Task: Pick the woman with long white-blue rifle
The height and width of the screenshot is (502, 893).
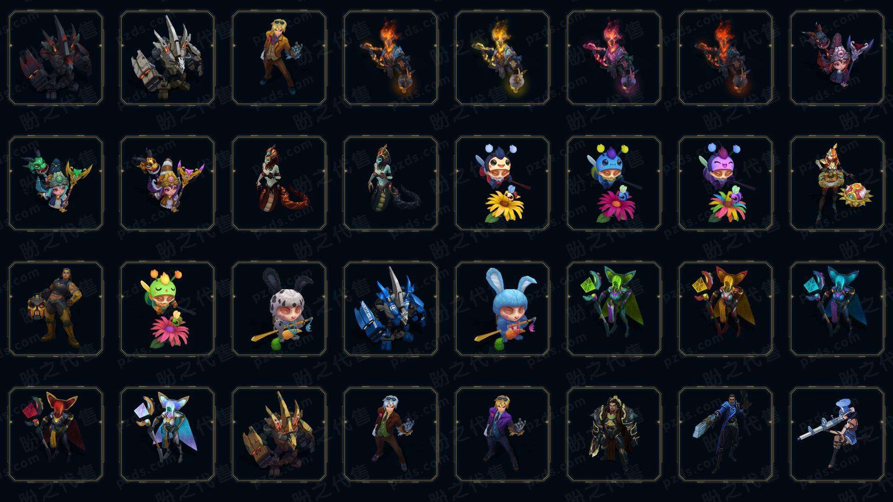Action: click(x=837, y=434)
